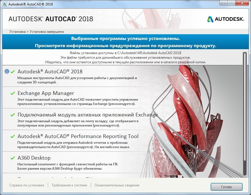Click description Мощные инструменты AutoCAD для ускорения
Viewport: 251px width, 195px height.
tap(77, 80)
